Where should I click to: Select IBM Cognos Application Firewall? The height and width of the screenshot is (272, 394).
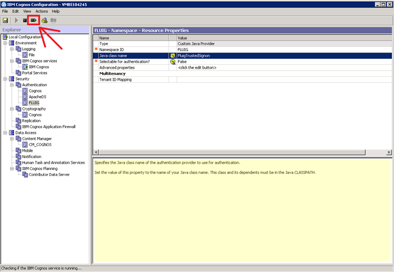tap(48, 127)
